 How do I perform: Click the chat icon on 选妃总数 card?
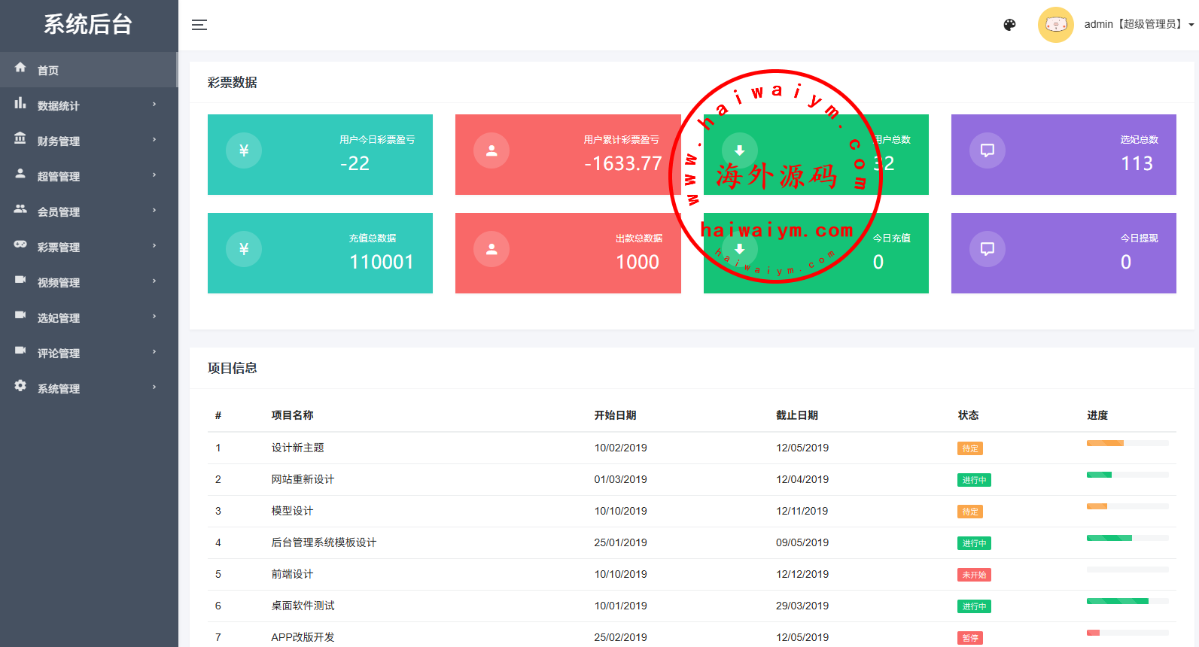point(987,150)
